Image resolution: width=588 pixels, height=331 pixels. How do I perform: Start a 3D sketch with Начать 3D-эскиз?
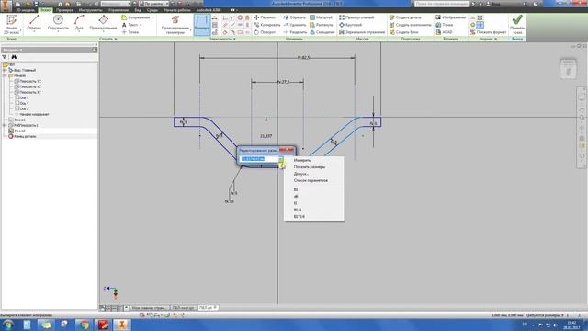click(11, 25)
